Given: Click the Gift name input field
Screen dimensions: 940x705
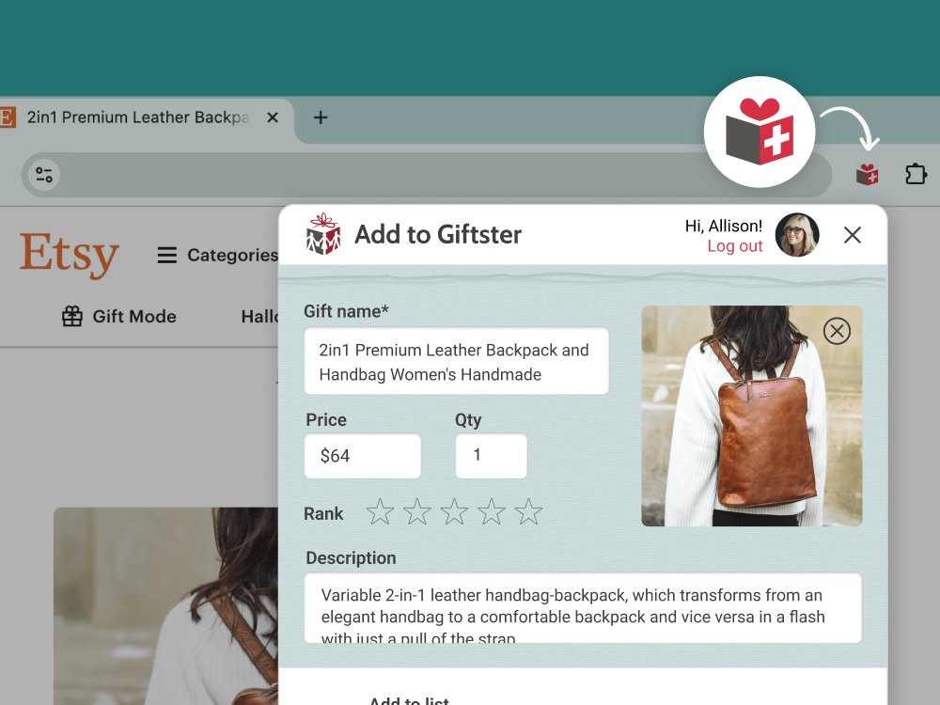Looking at the screenshot, I should (x=456, y=361).
